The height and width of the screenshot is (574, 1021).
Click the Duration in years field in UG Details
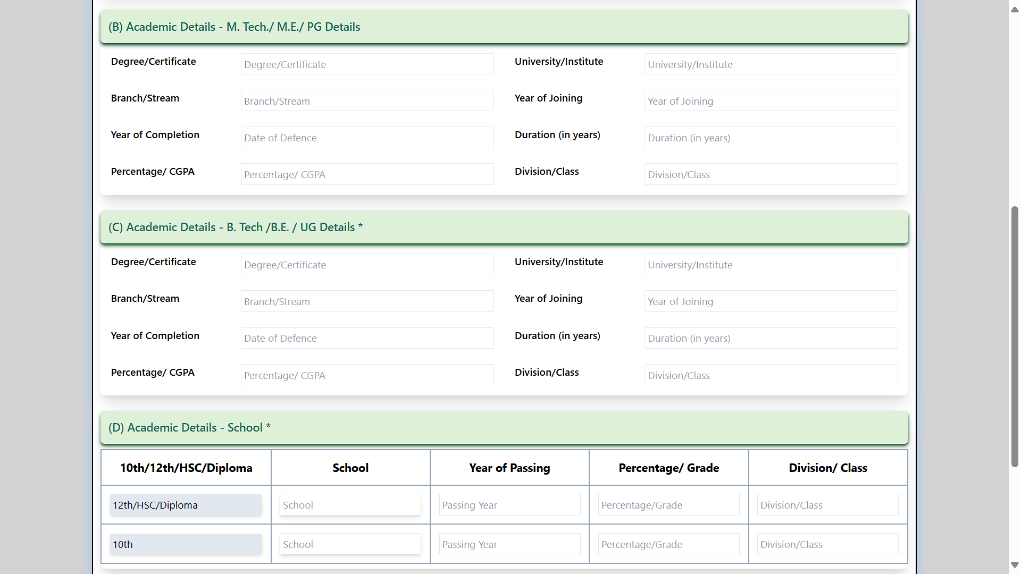pyautogui.click(x=771, y=337)
